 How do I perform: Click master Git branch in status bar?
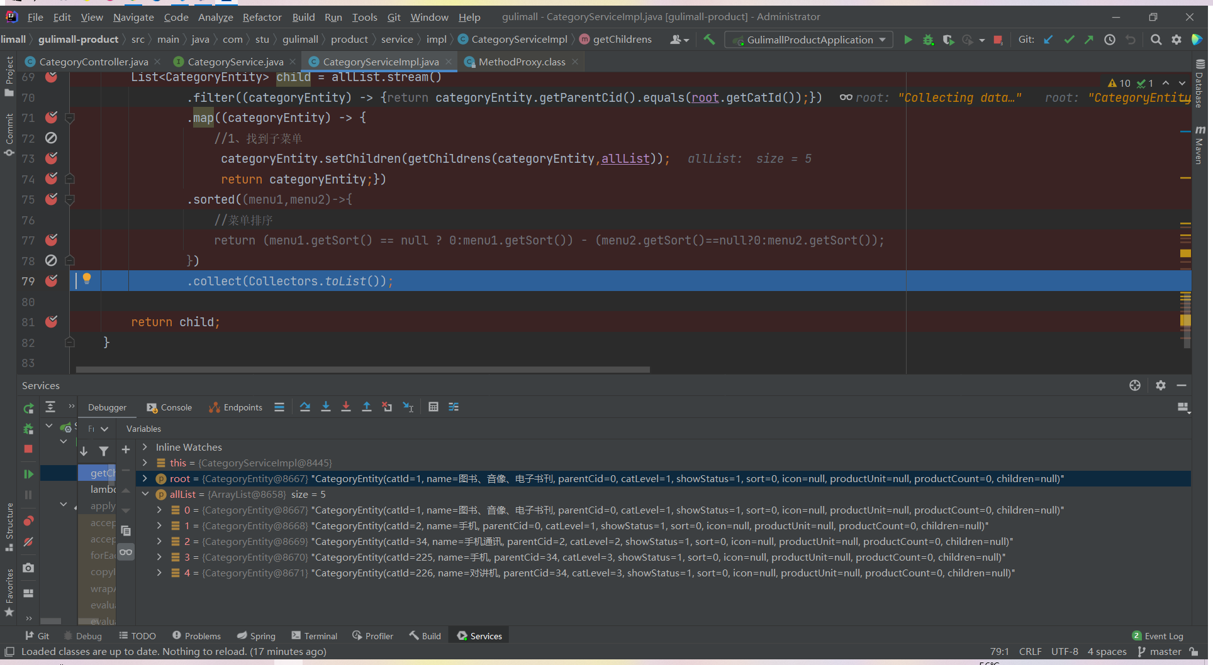pos(1160,652)
